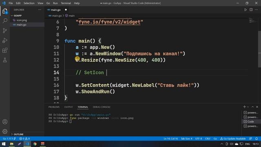Show hidden system tray icons

pyautogui.click(x=222, y=144)
